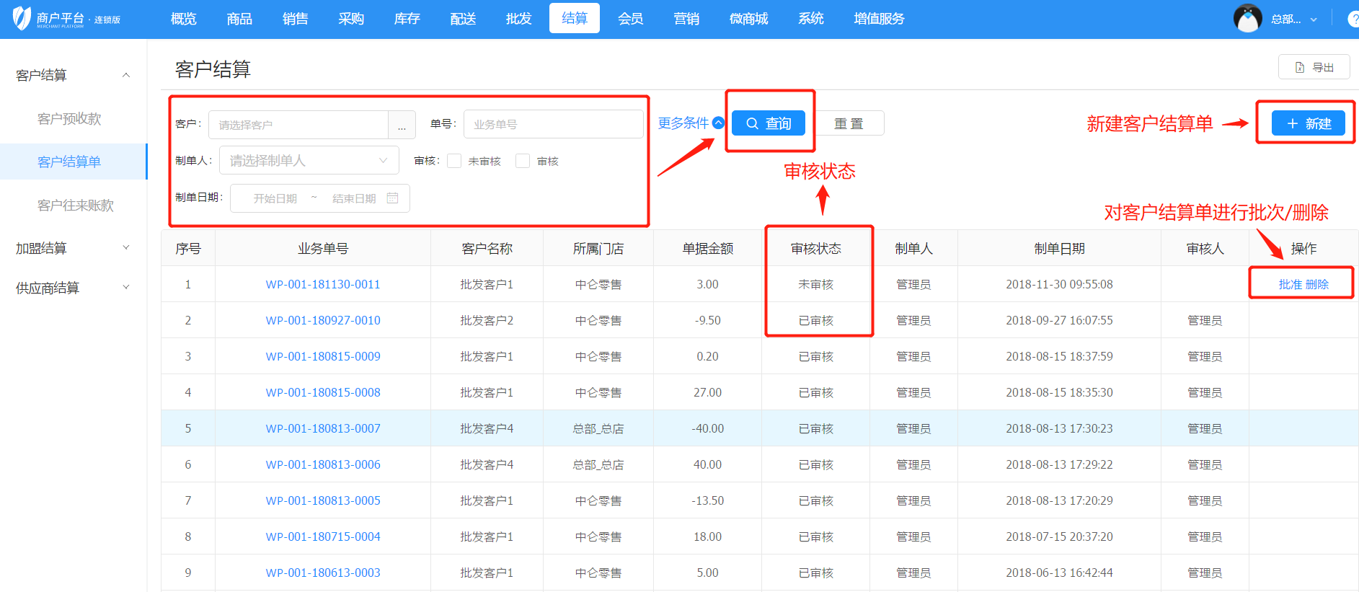
Task: Click the 查询 search button
Action: (769, 123)
